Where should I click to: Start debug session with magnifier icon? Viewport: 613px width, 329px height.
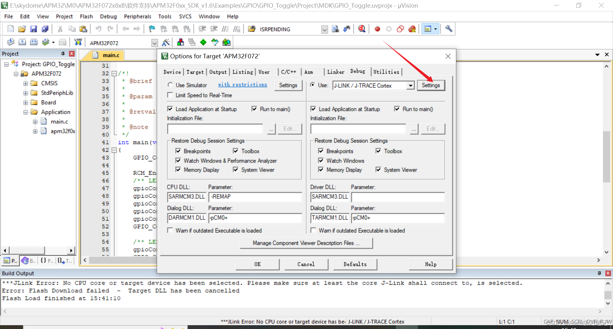(361, 29)
